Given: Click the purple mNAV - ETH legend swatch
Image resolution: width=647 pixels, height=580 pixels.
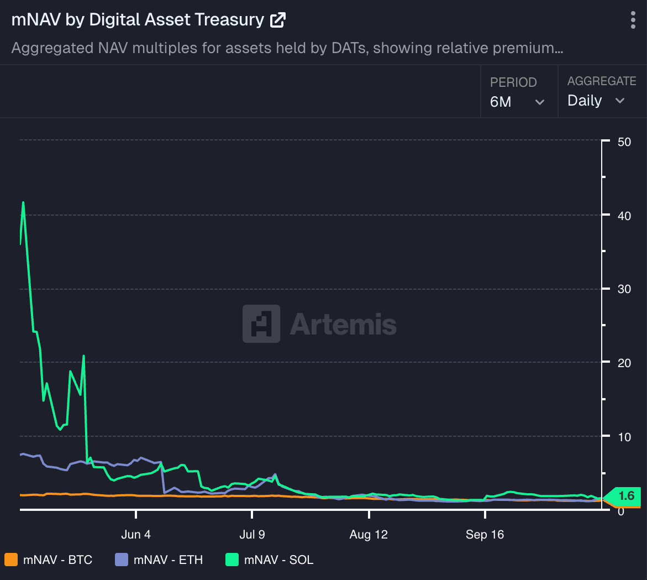Looking at the screenshot, I should [x=120, y=560].
